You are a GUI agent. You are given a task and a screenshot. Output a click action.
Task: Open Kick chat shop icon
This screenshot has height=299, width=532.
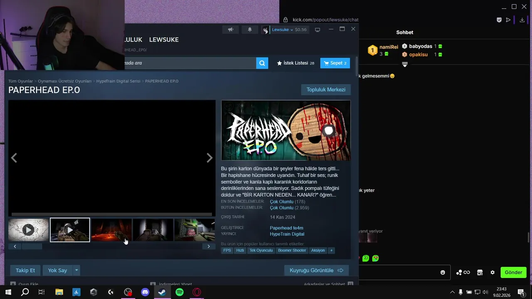pyautogui.click(x=480, y=272)
